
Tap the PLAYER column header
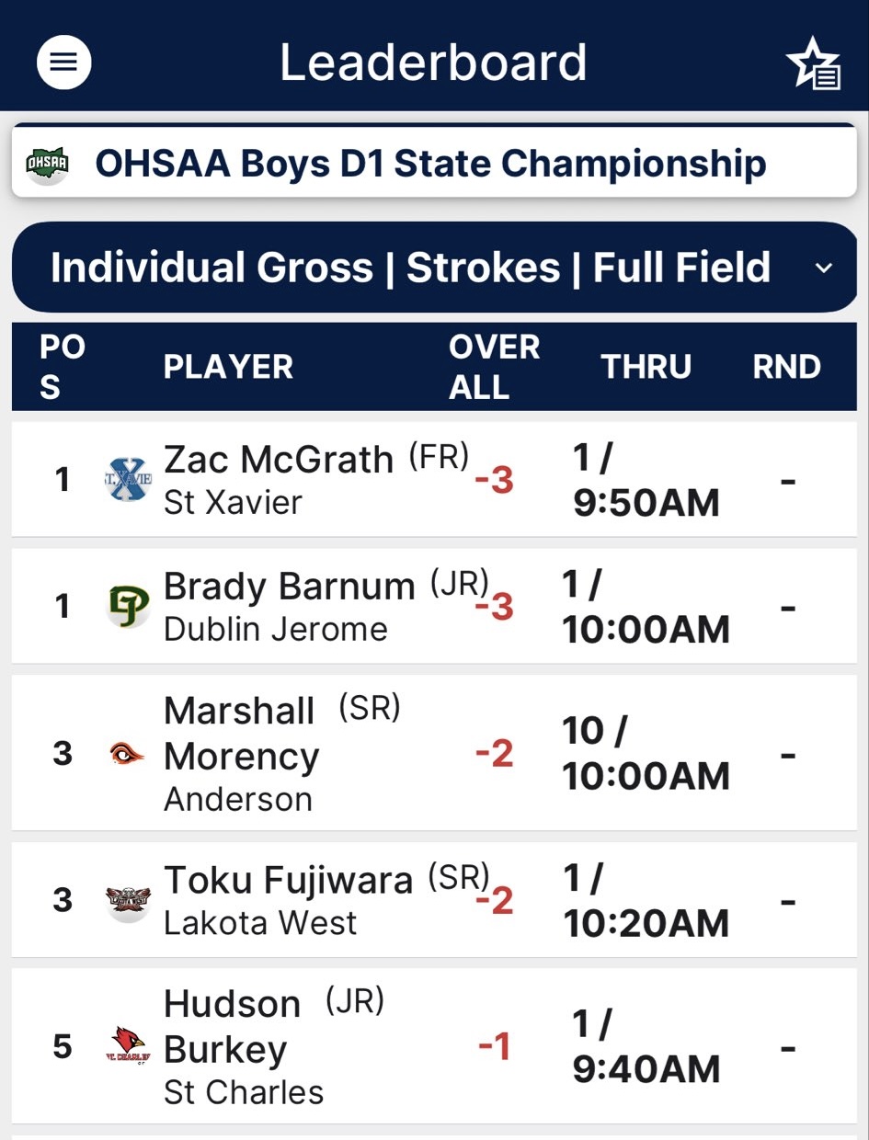(228, 367)
